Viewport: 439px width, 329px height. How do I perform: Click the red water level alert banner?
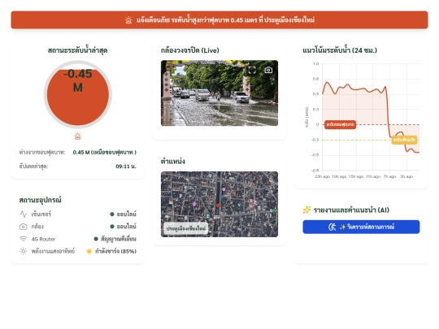pos(219,19)
